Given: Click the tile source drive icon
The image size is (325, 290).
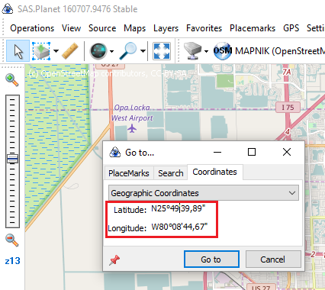Looking at the screenshot, I should tap(193, 51).
